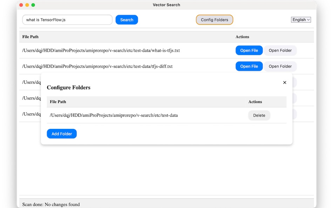Open the tfjs-diff.txt file
The image size is (333, 208).
point(249,66)
